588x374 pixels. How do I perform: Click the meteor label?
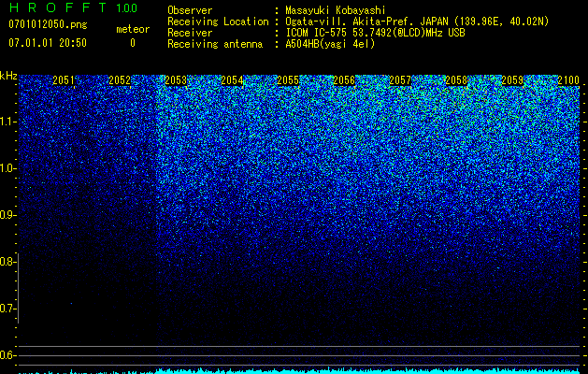click(x=133, y=29)
